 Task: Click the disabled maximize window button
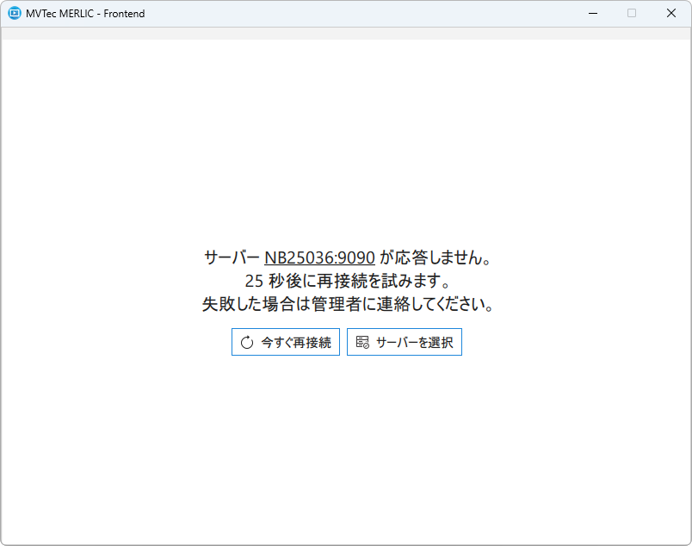point(632,13)
